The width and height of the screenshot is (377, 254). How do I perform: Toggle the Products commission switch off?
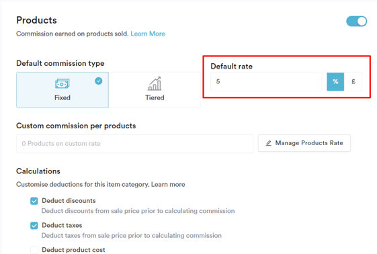(x=356, y=22)
